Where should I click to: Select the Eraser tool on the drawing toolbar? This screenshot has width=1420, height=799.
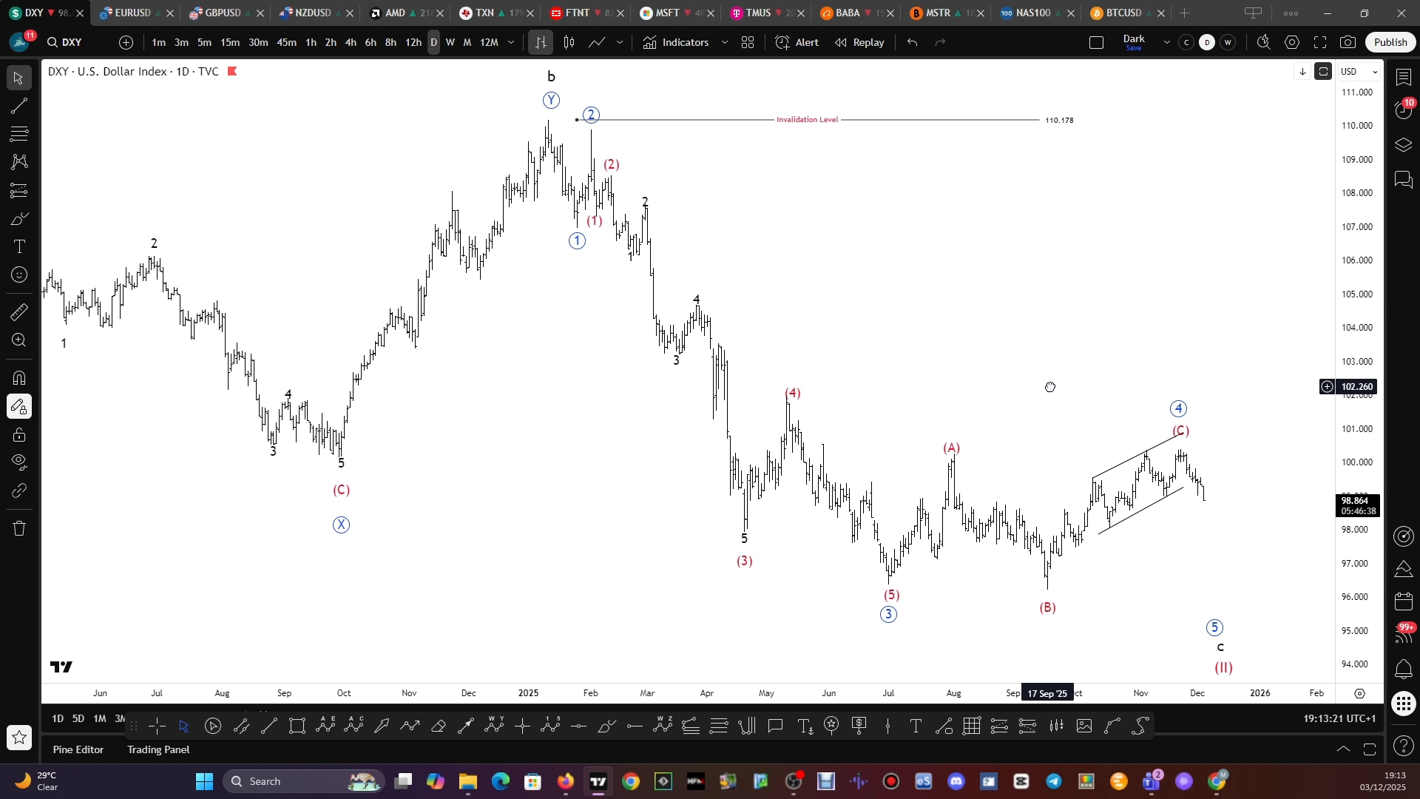click(439, 726)
